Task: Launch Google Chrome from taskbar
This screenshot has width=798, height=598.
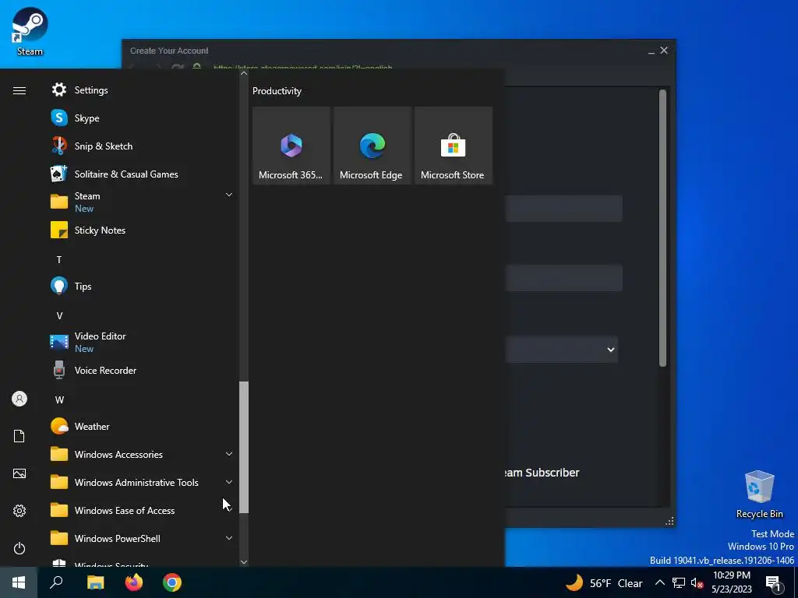Action: coord(172,582)
